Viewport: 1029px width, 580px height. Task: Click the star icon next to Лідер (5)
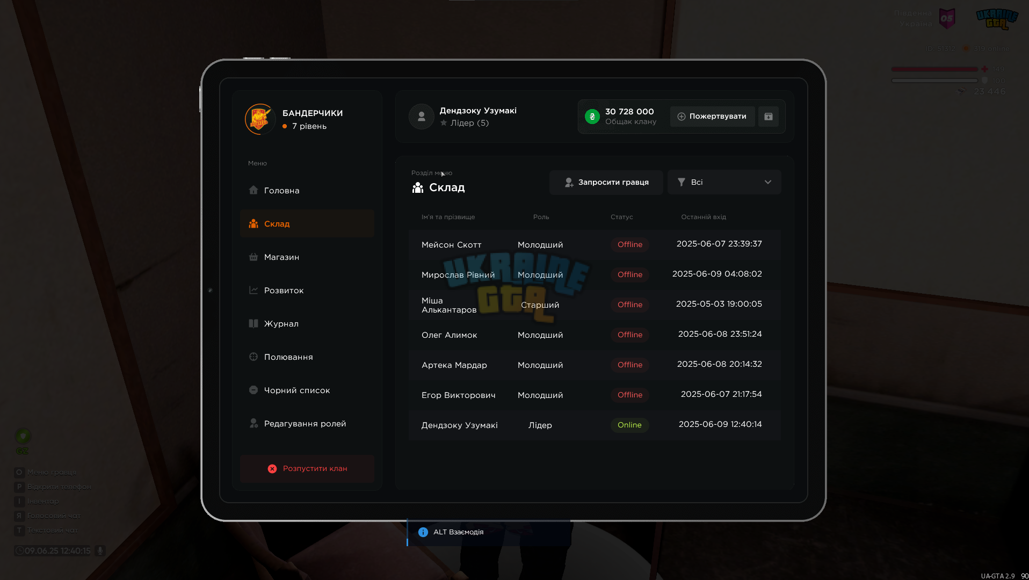click(x=444, y=123)
